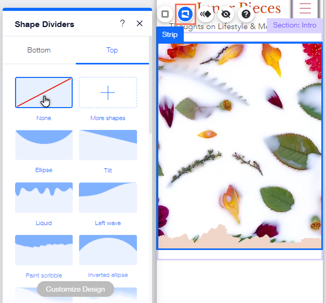Choose the Ellipse shape divider
The image size is (326, 303).
[44, 145]
